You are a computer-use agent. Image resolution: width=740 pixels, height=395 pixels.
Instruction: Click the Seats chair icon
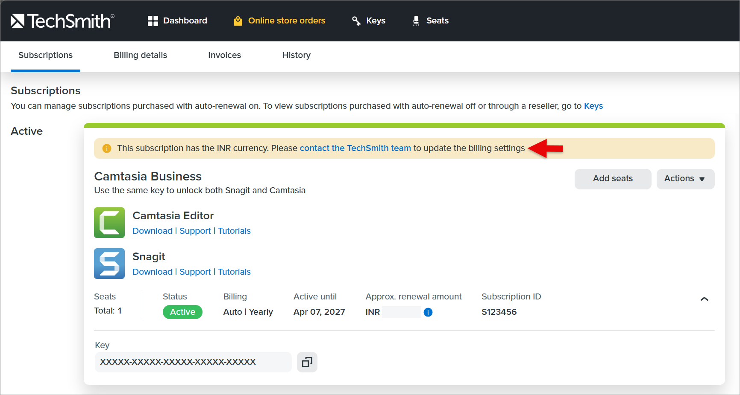pos(416,21)
